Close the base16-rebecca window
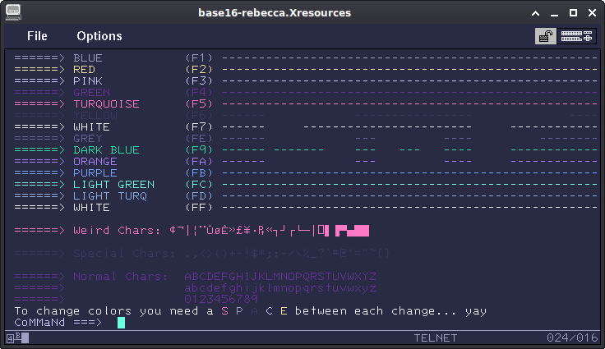The height and width of the screenshot is (349, 605). tap(593, 13)
